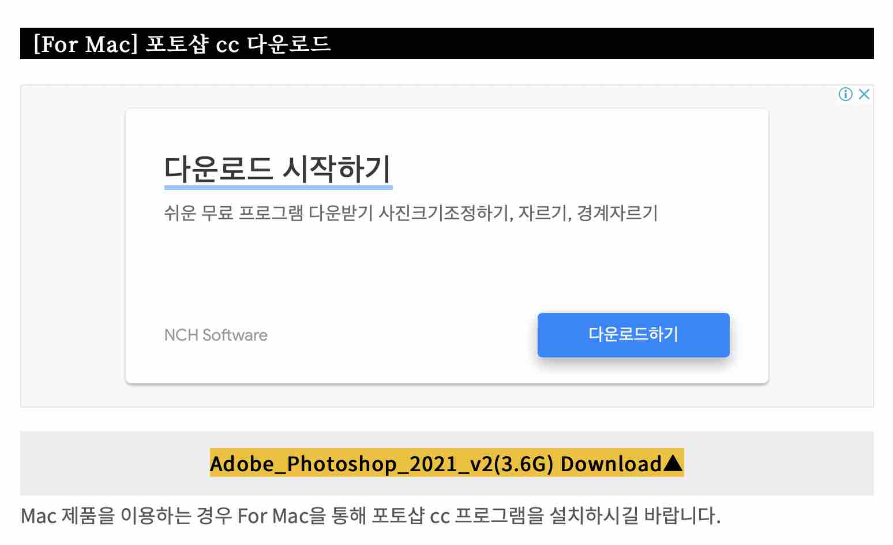
Task: Click the '[For Mac] 포토샵 cc 다운로드' heading
Action: click(x=182, y=44)
